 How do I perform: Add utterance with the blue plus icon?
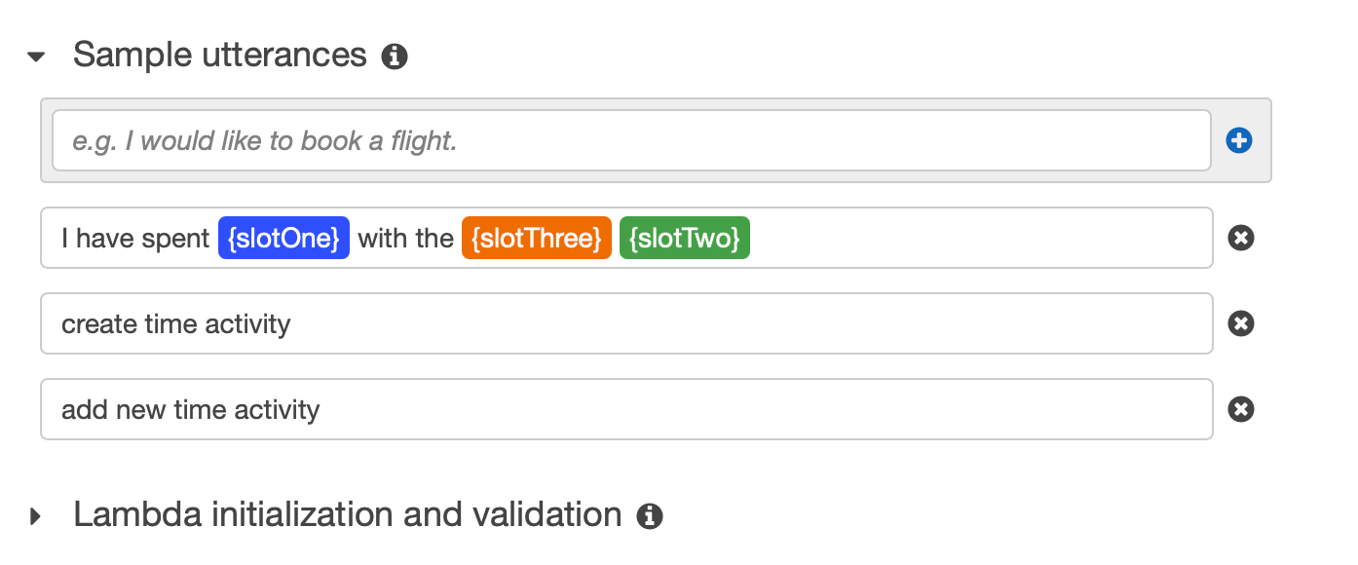click(1239, 141)
